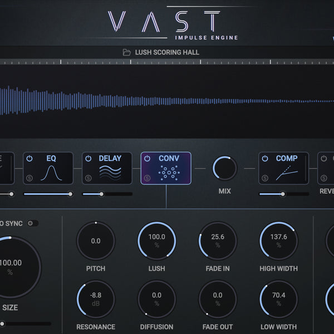Click the slider handle below SIZE
Image resolution: width=334 pixels, height=334 pixels.
(x=2, y=324)
